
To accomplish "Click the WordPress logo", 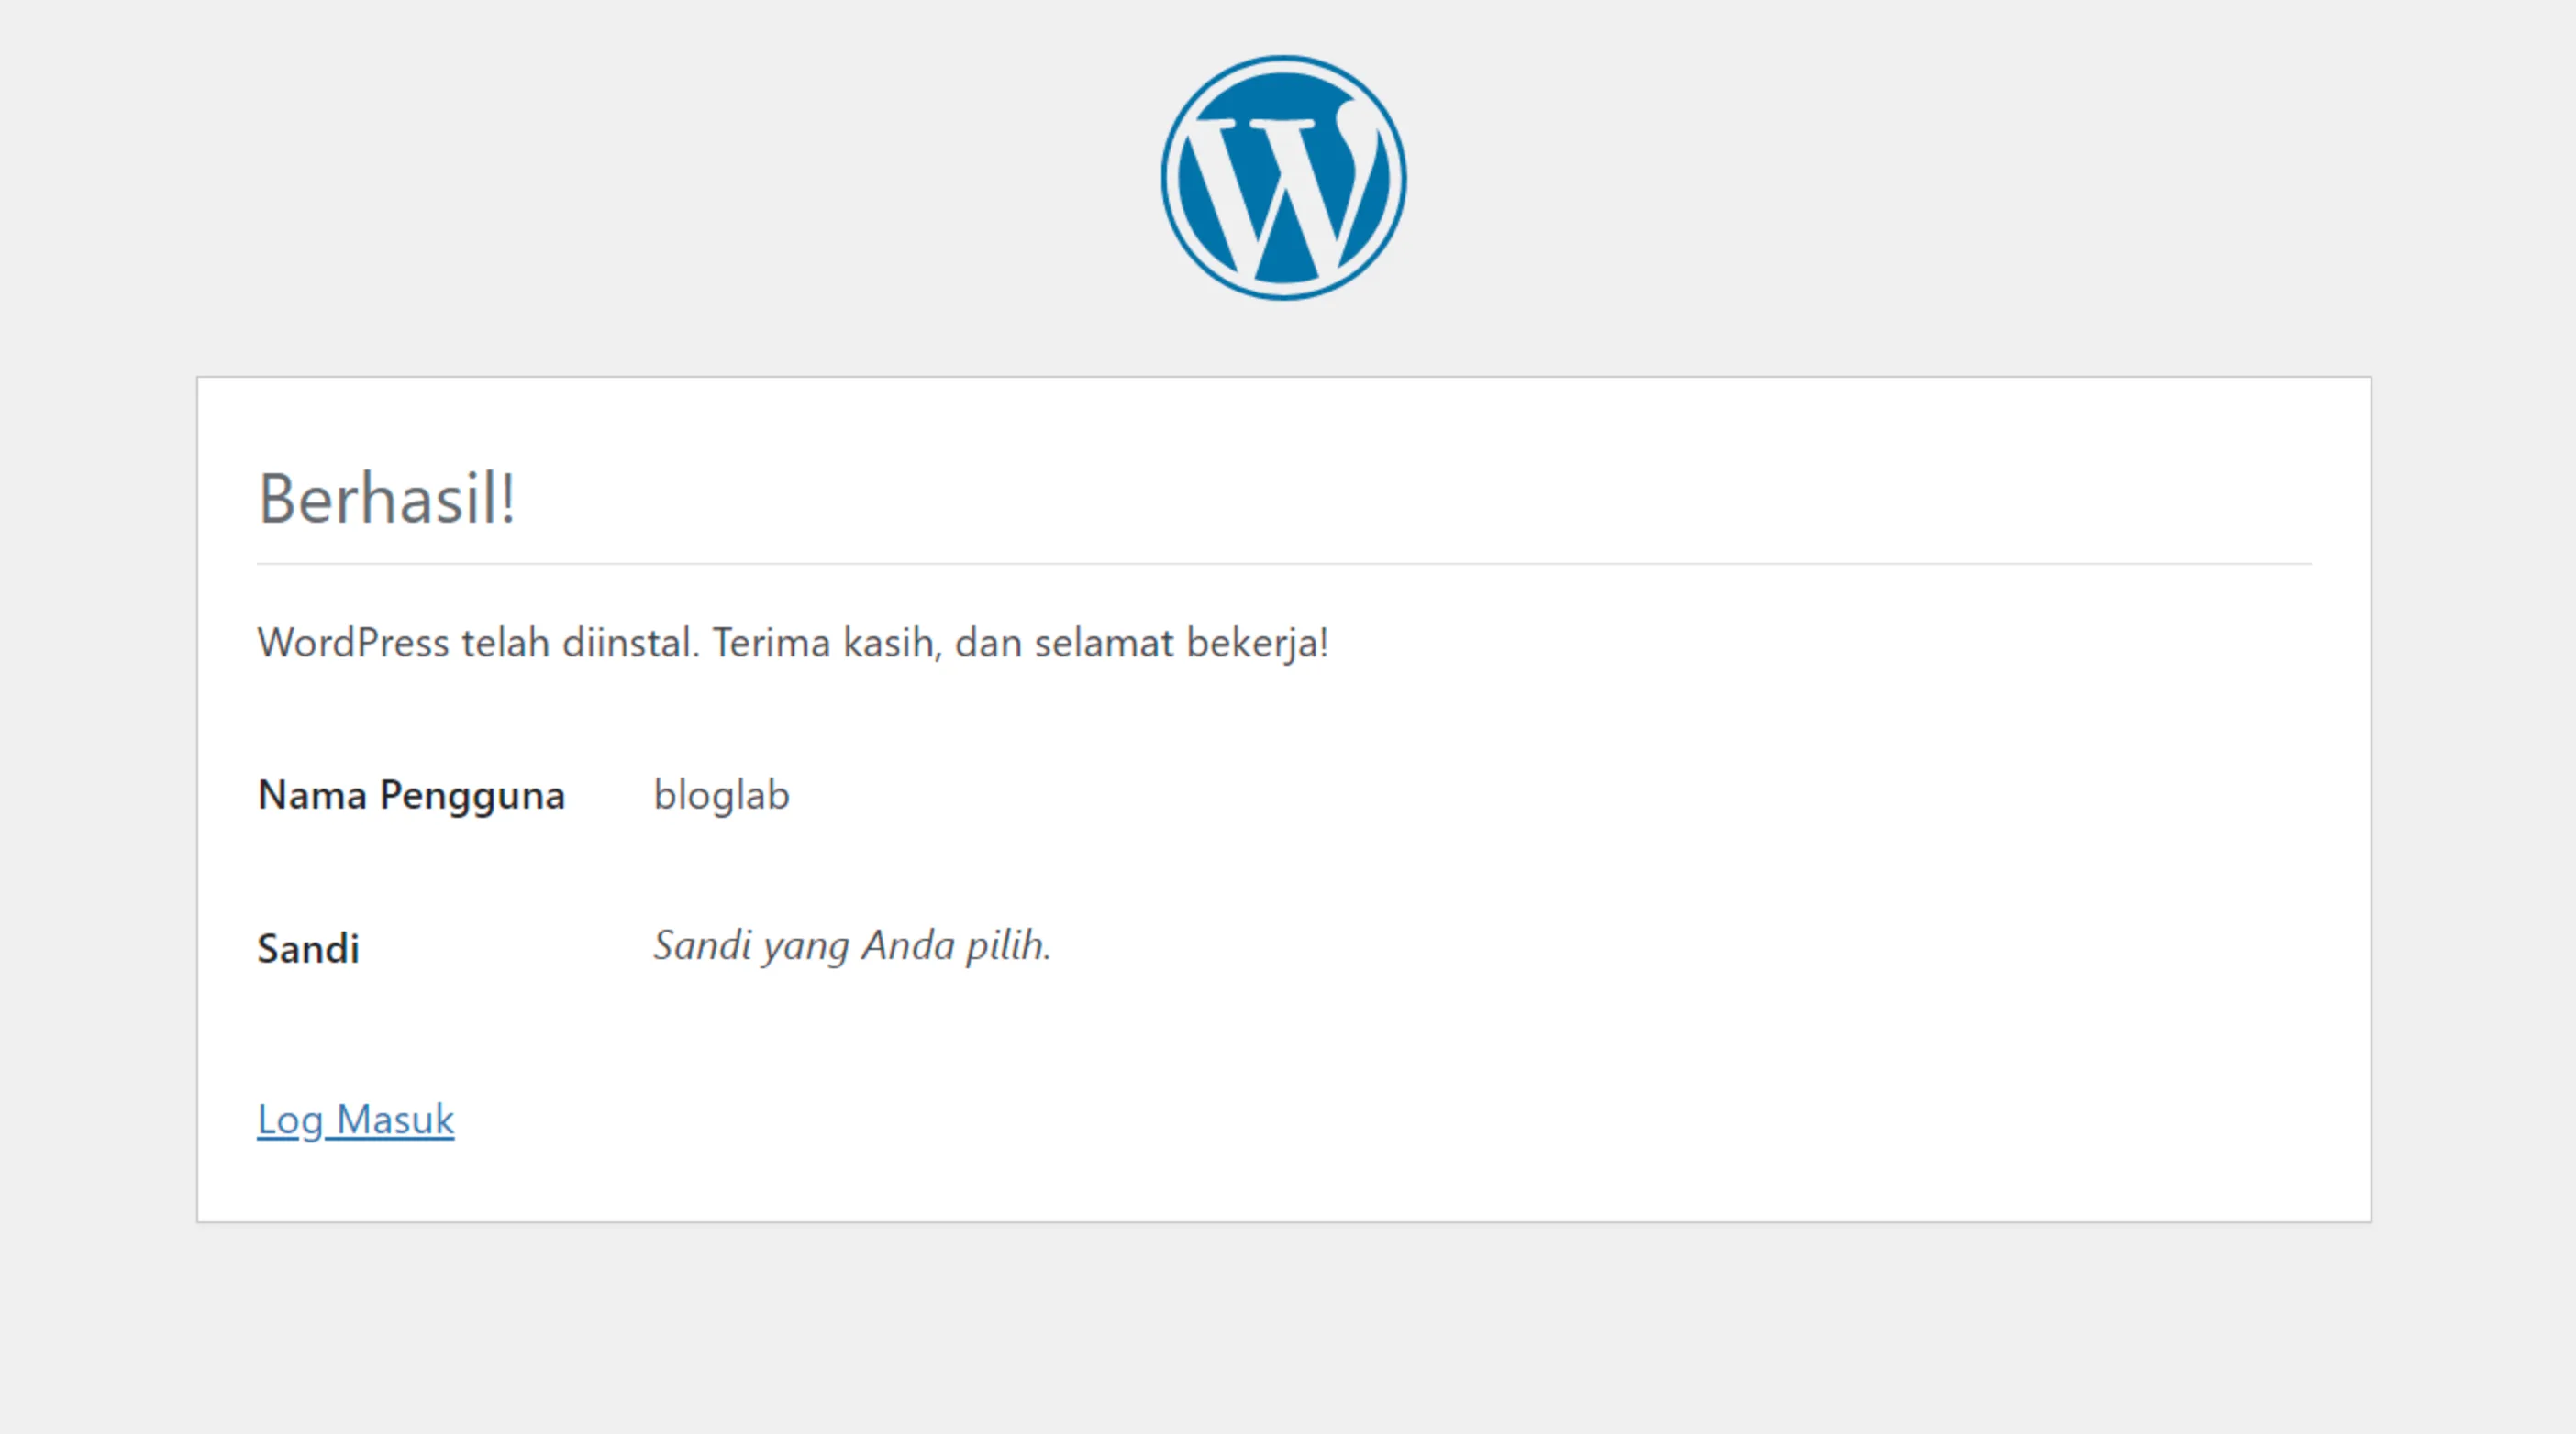I will pos(1284,178).
